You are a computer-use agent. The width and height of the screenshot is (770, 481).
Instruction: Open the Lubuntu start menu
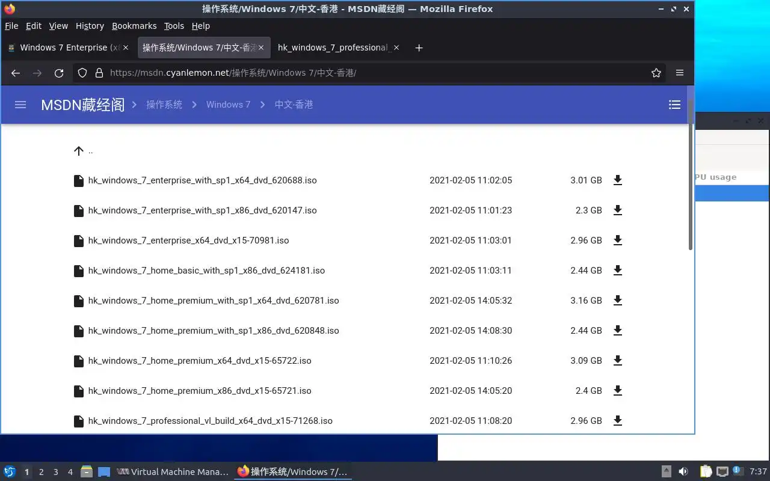pos(10,472)
